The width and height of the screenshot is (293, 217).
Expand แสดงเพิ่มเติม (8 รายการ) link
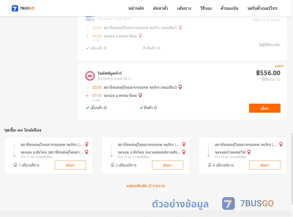point(146,186)
